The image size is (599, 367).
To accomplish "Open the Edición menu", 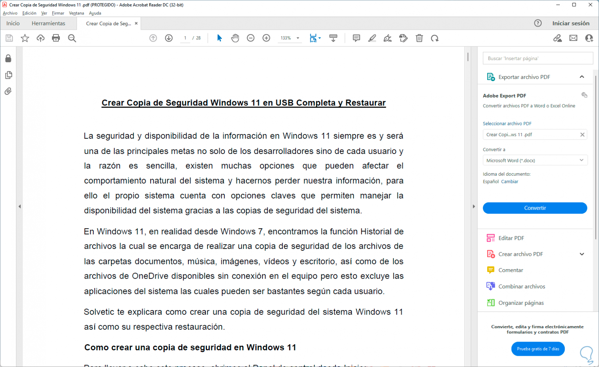I will pyautogui.click(x=29, y=13).
